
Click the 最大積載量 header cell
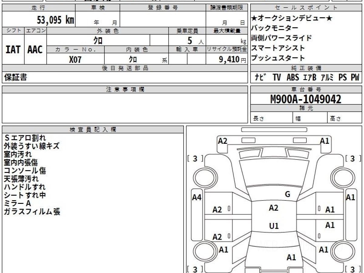(227, 31)
